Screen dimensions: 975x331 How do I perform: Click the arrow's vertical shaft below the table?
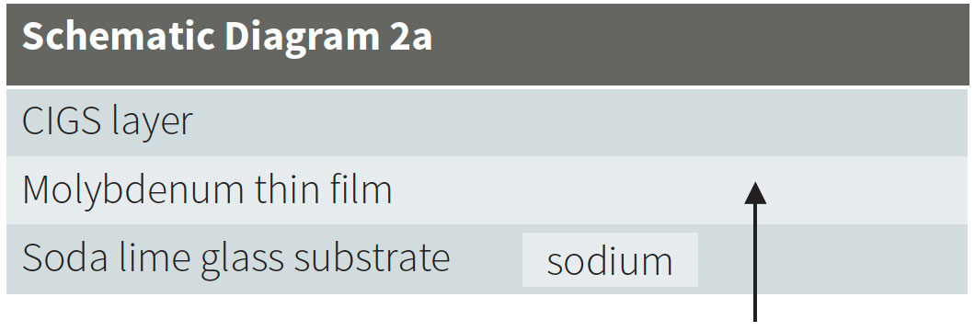(755, 308)
